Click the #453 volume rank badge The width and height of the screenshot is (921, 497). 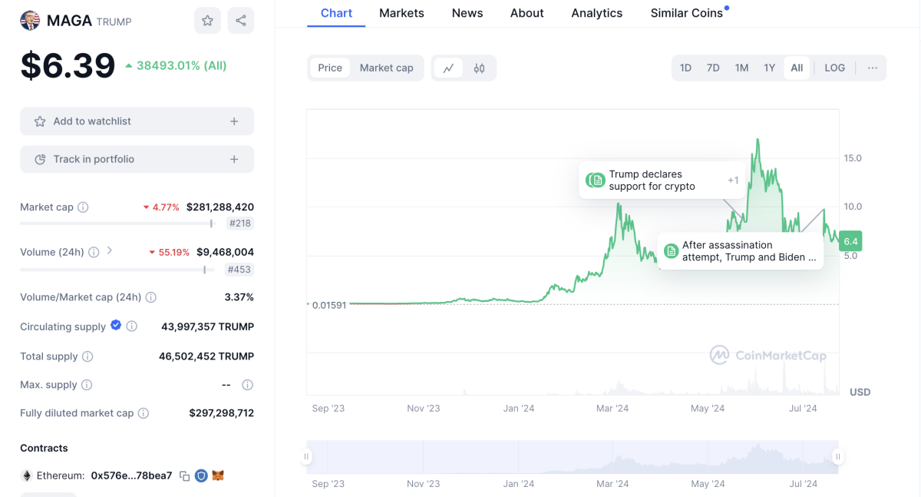(239, 270)
